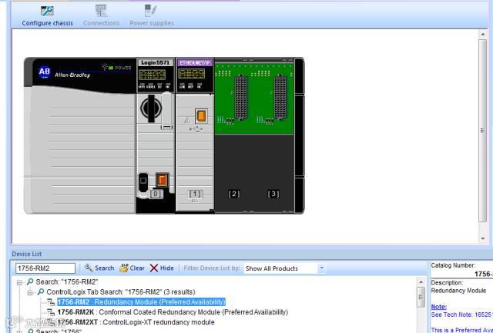
Task: Click the orange port on the EtherNet/IP module
Action: click(201, 116)
